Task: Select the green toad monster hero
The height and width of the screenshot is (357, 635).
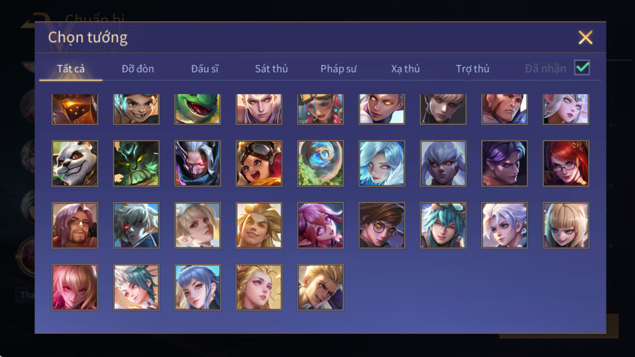Action: (x=197, y=109)
